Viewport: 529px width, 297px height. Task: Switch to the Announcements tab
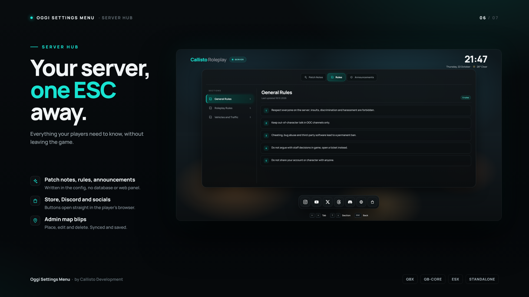pos(362,77)
